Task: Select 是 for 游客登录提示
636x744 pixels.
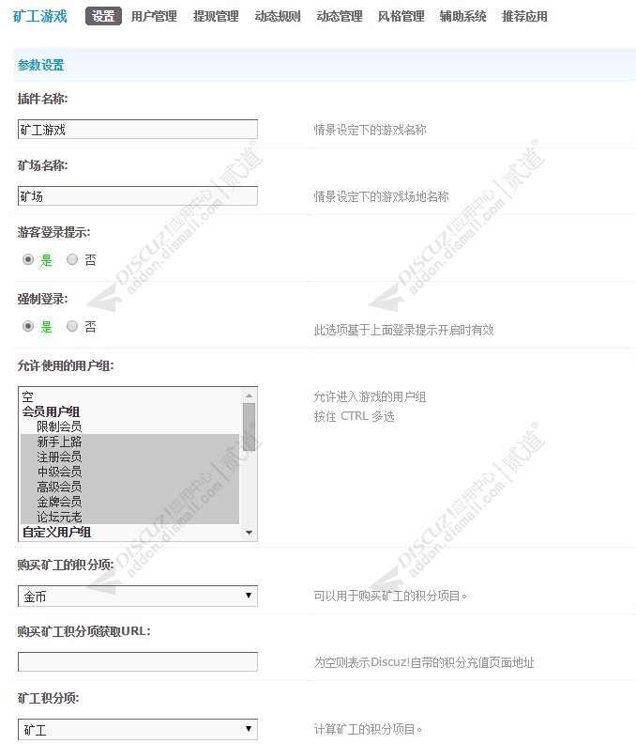Action: coord(28,259)
